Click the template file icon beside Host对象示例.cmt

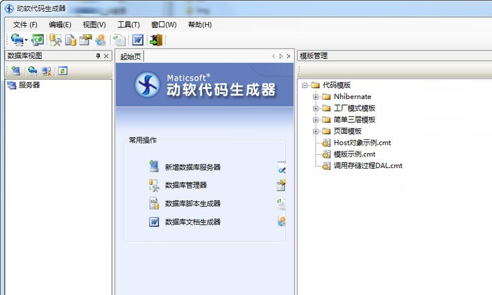327,143
